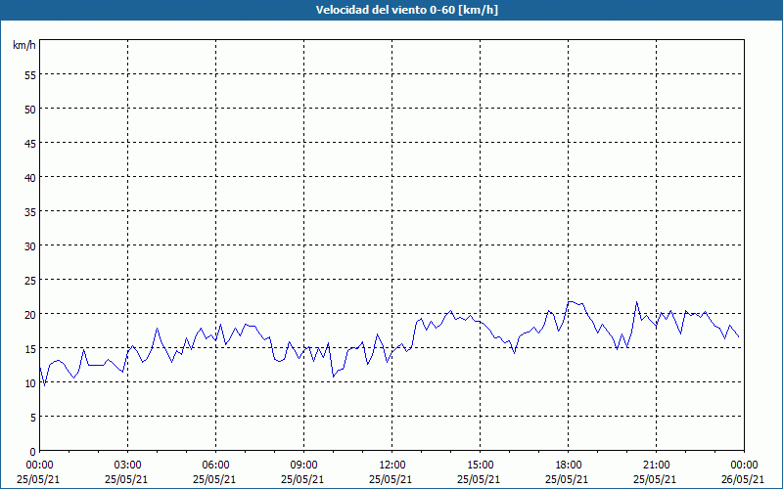Click the 'km/h' axis unit label
Image resolution: width=783 pixels, height=489 pixels.
[23, 45]
